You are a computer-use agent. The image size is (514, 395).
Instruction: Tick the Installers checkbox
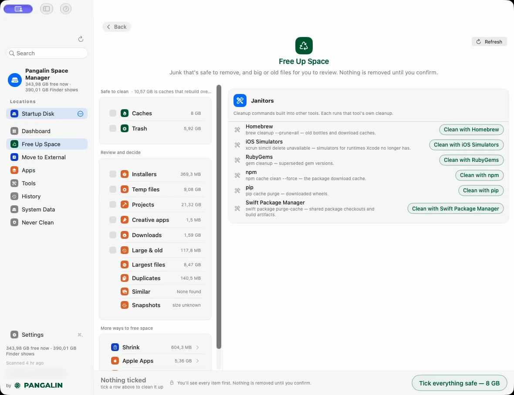tap(113, 174)
